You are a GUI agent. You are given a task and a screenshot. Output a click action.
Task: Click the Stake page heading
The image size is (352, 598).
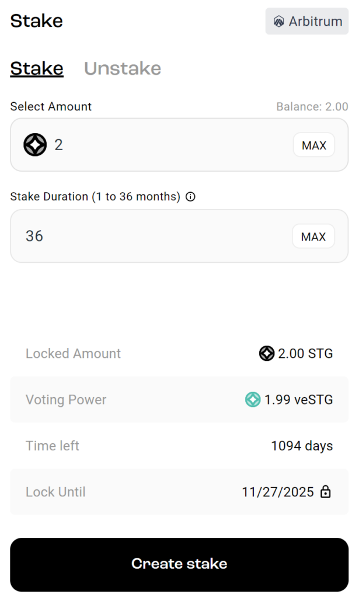pyautogui.click(x=37, y=21)
